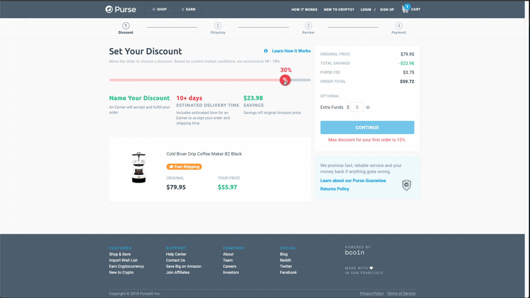Open Learn about our Purse Guarantee
Image resolution: width=530 pixels, height=298 pixels.
[353, 181]
